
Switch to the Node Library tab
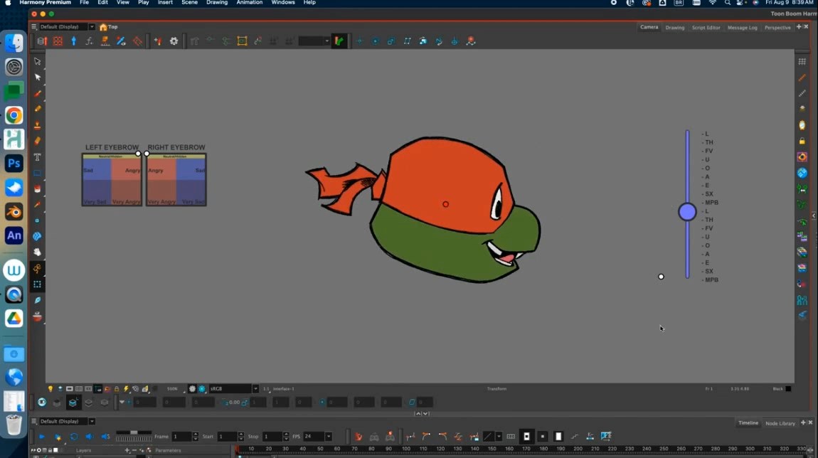coord(780,423)
